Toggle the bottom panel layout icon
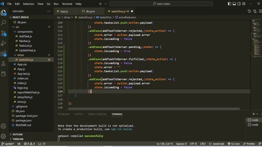Screen dimensions: 262x147 234,4
